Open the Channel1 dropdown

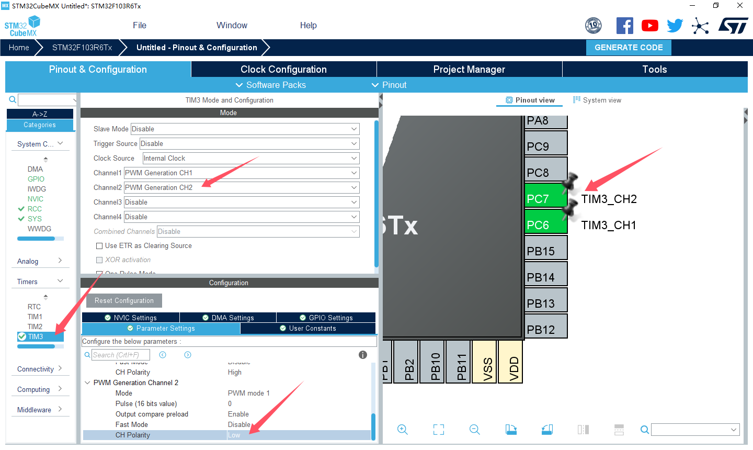[x=242, y=173]
